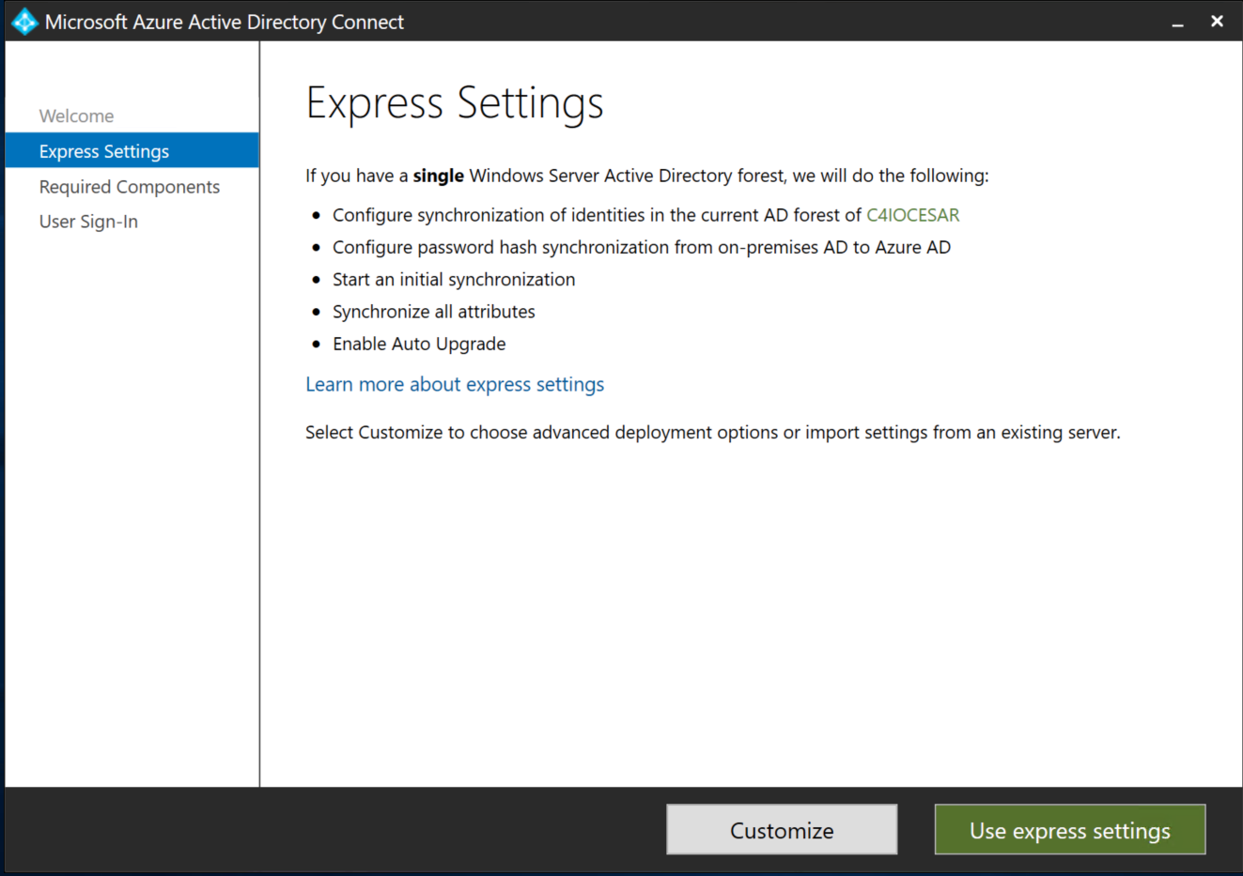Click Enable Auto Upgrade bullet text
The image size is (1243, 876).
coord(419,344)
